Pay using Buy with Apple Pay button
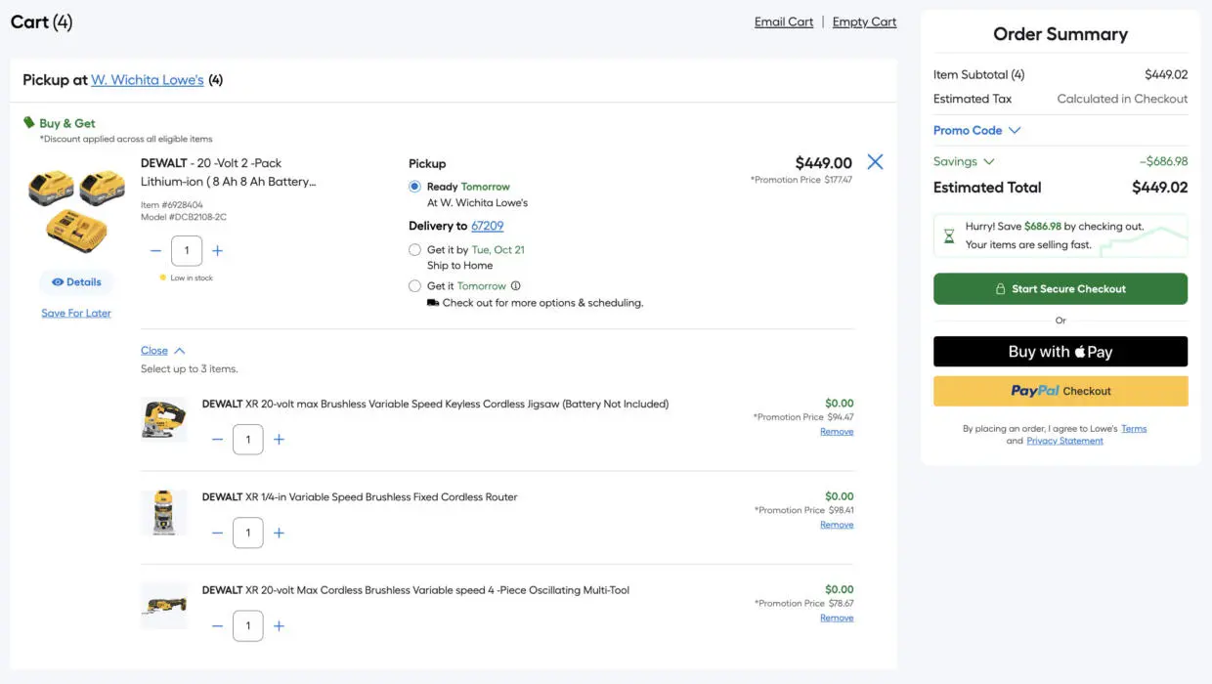 tap(1060, 352)
